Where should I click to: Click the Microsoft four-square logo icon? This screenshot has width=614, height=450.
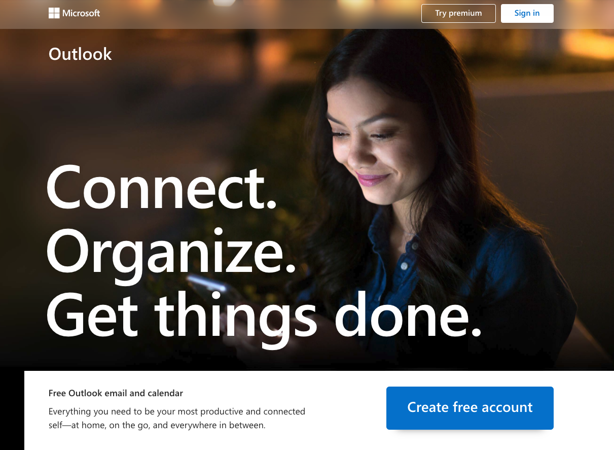tap(54, 13)
